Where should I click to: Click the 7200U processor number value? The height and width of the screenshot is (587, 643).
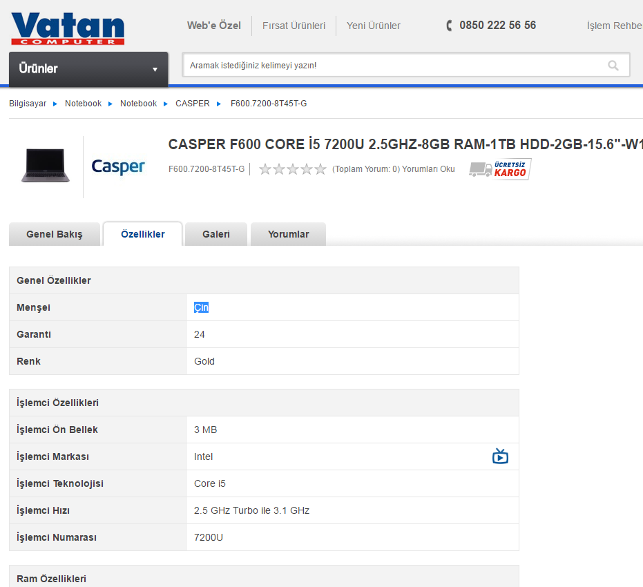click(209, 537)
